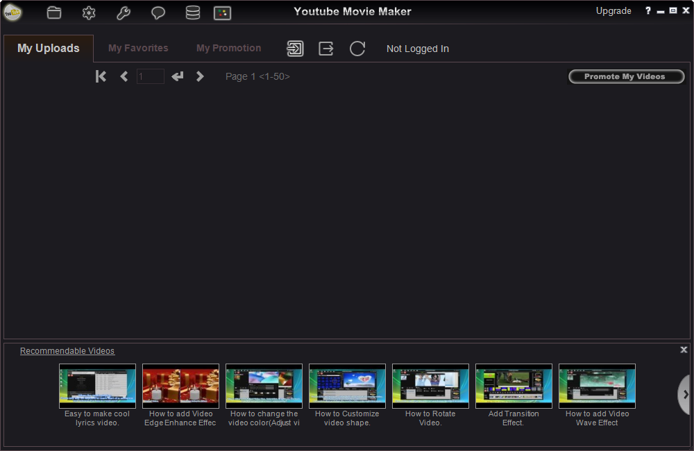
Task: Open 'How to Rotate Video' thumbnail
Action: [x=430, y=386]
